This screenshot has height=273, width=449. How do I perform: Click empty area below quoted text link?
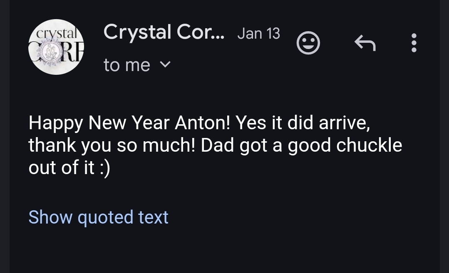225,251
